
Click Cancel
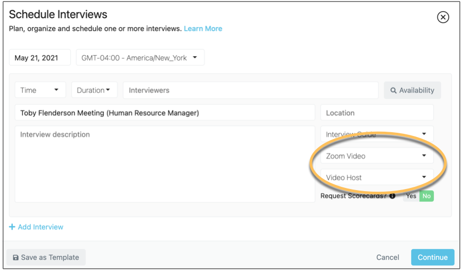pos(387,257)
